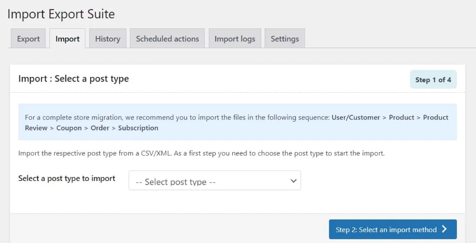
Task: Click the Step 1 of 4 badge
Action: (x=433, y=80)
